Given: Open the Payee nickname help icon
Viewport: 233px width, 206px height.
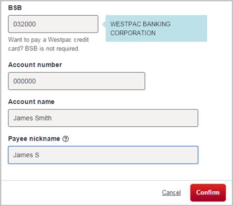Looking at the screenshot, I should (x=66, y=139).
